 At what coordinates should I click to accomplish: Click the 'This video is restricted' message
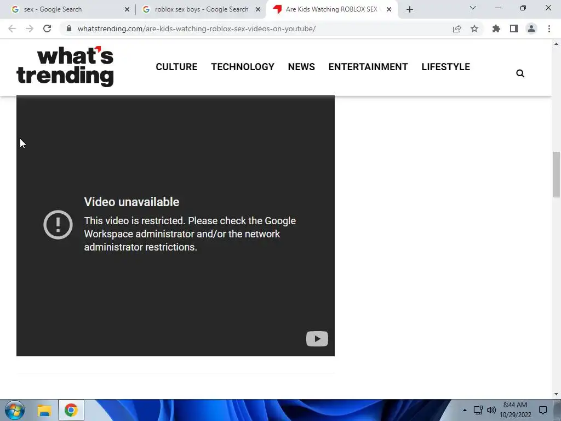[190, 234]
